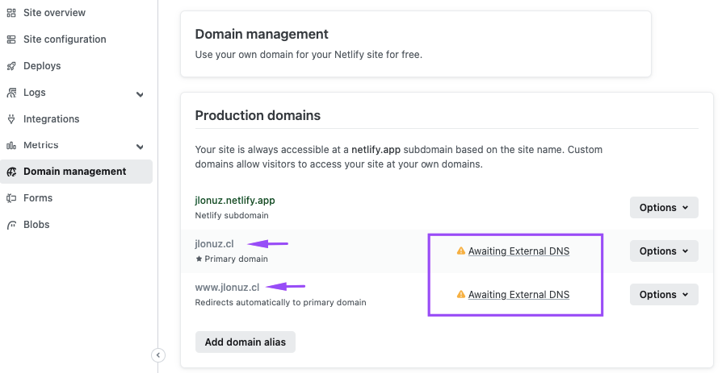Go to the Deploys section
Screen dimensions: 722x373
[42, 66]
